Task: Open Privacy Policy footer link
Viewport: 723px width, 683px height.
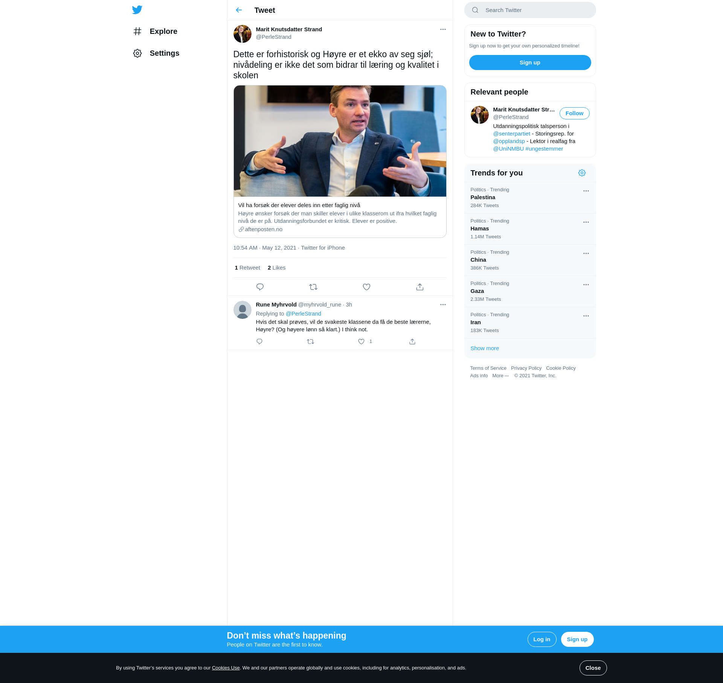Action: point(526,368)
